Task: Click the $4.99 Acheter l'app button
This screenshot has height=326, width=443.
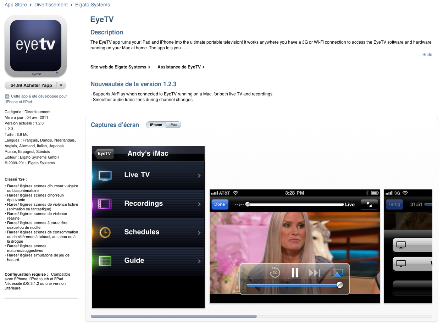Action: click(31, 85)
